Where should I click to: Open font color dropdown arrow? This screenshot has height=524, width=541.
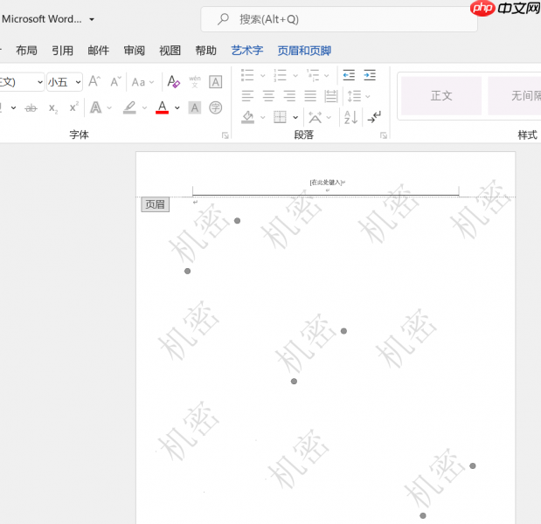pyautogui.click(x=177, y=108)
